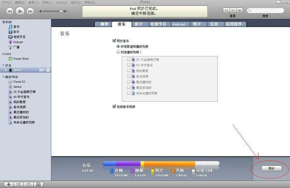Select the iPod device in the sidebar
This screenshot has height=188, width=290.
click(x=25, y=70)
